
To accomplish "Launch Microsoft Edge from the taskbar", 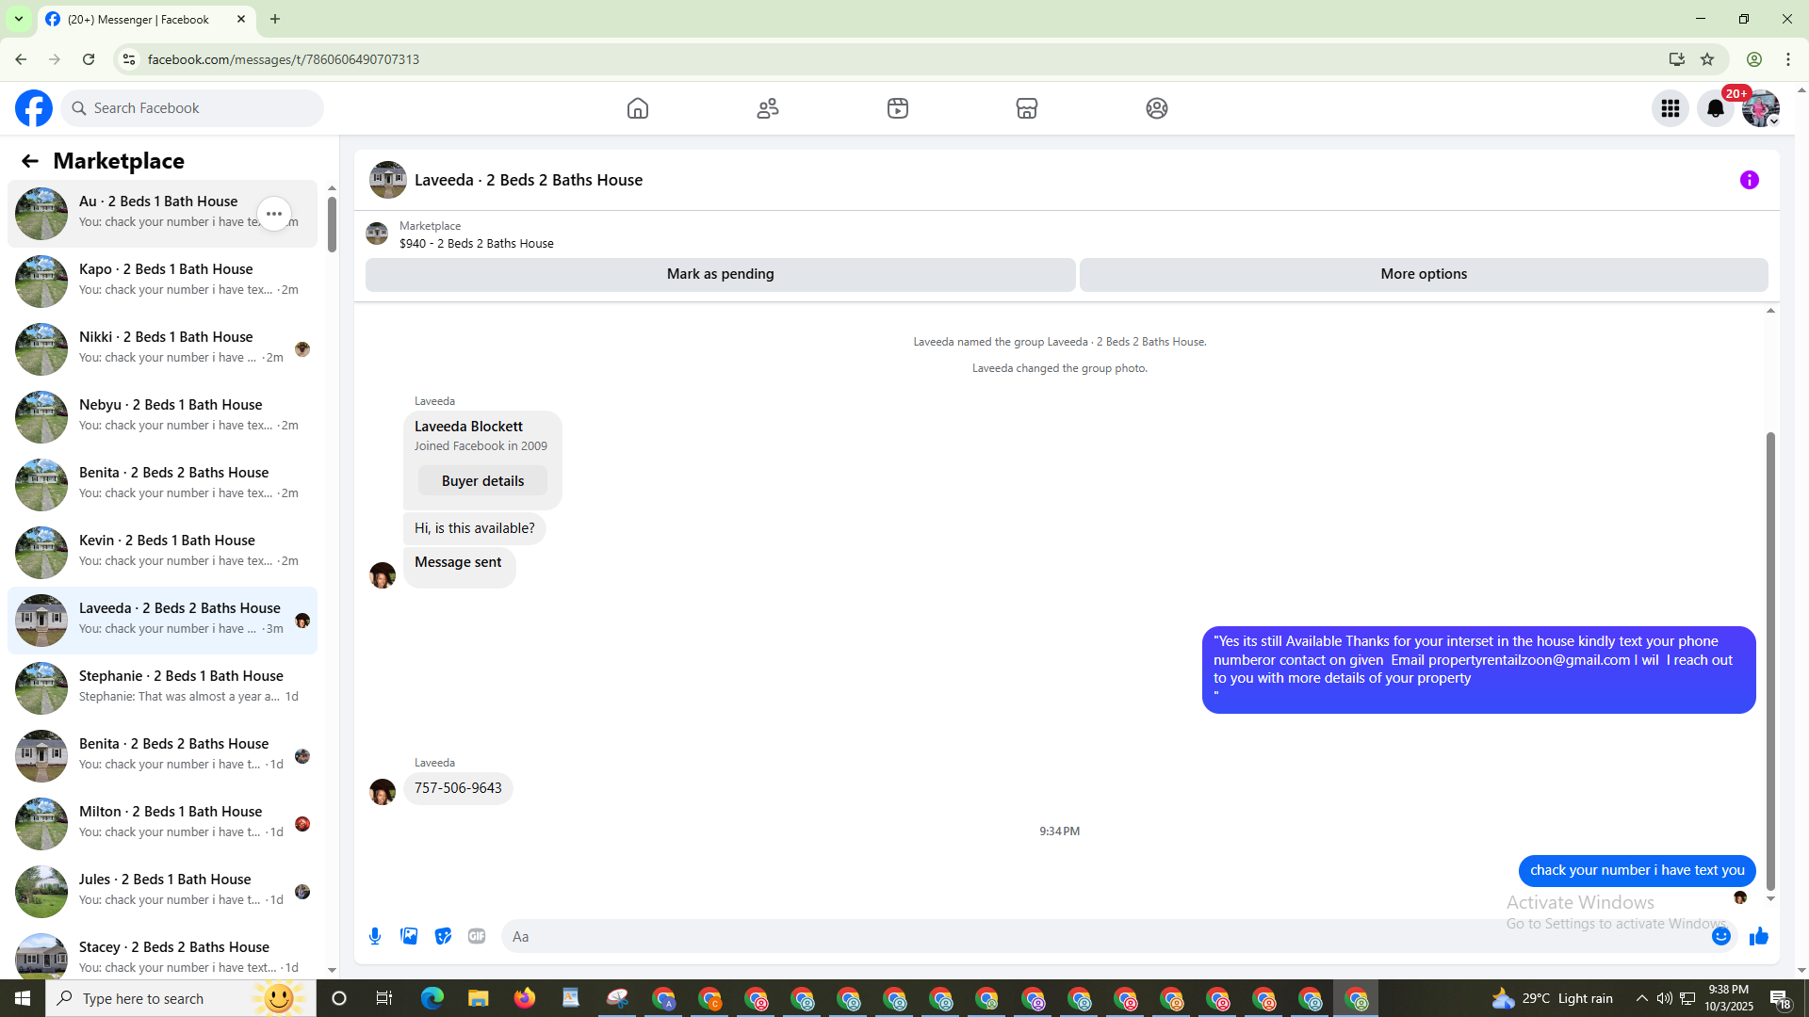I will pos(432,998).
